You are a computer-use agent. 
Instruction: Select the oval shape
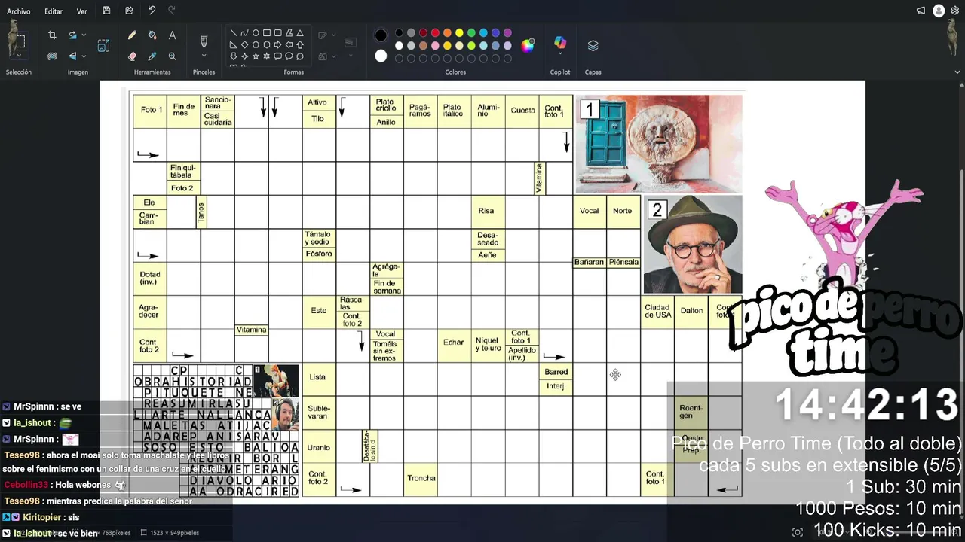pyautogui.click(x=256, y=33)
